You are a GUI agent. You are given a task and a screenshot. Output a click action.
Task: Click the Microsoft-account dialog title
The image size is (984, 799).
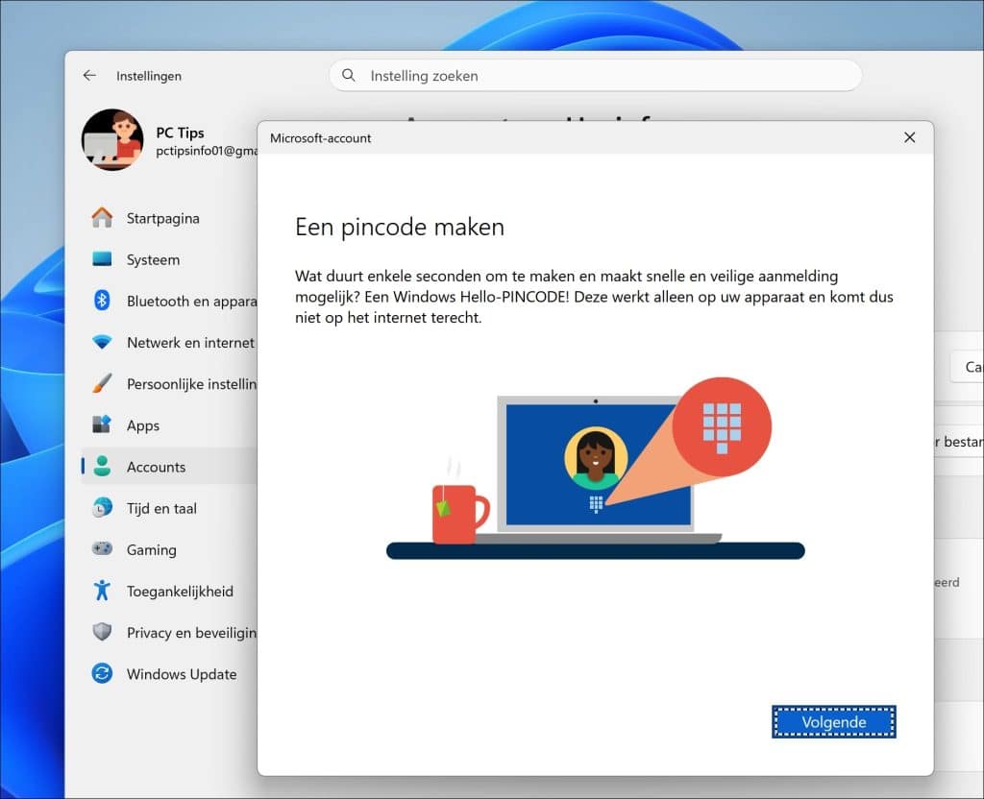(x=321, y=138)
